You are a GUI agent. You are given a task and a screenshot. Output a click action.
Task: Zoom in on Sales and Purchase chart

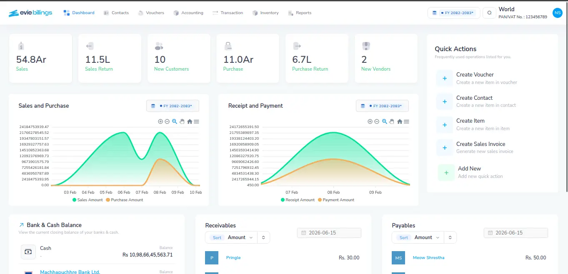coord(160,121)
